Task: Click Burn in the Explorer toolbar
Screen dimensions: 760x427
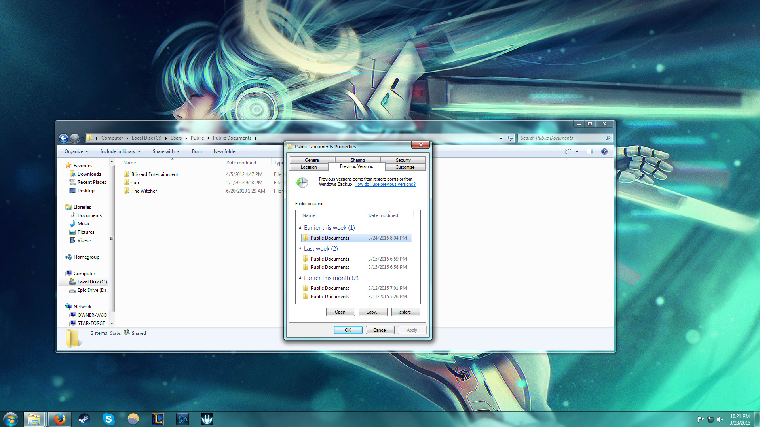Action: [x=197, y=151]
